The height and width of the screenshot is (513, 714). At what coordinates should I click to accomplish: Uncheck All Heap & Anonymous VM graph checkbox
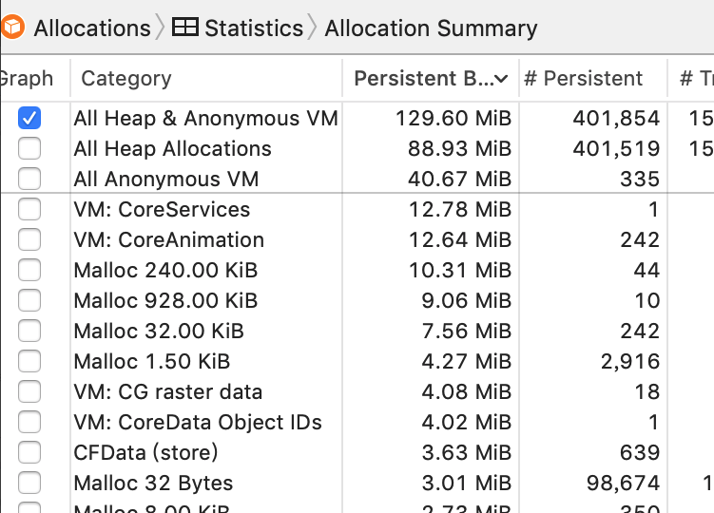pos(29,118)
